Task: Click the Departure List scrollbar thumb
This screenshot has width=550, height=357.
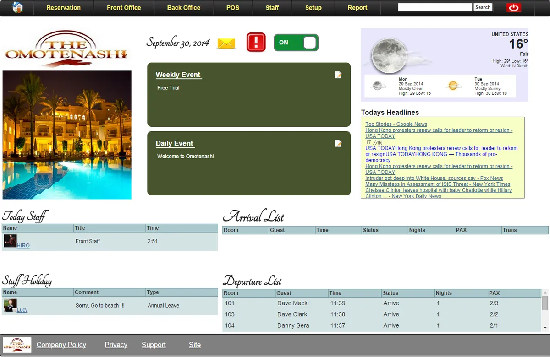Action: click(545, 303)
